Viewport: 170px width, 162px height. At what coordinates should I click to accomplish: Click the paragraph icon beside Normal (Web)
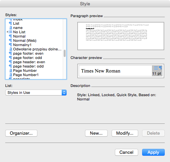11,40
